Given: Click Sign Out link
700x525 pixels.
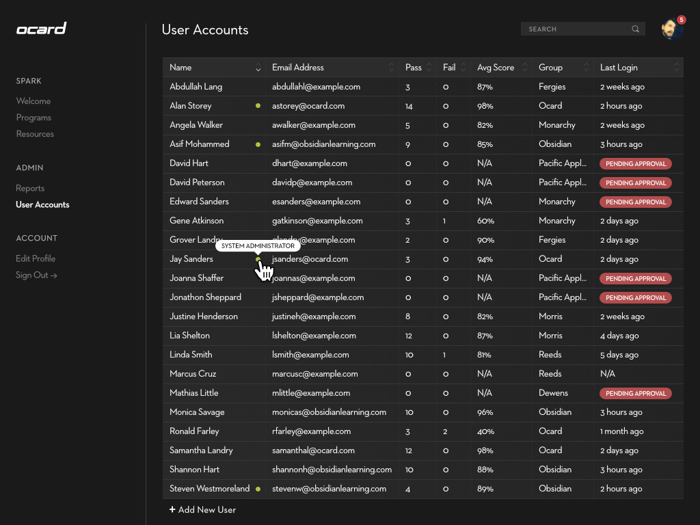Looking at the screenshot, I should coord(36,275).
